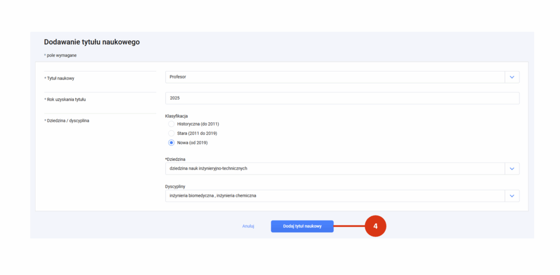Screen dimensions: 560x275
Task: Click the Dodawanie tytułu naukowego heading
Action: (x=92, y=42)
